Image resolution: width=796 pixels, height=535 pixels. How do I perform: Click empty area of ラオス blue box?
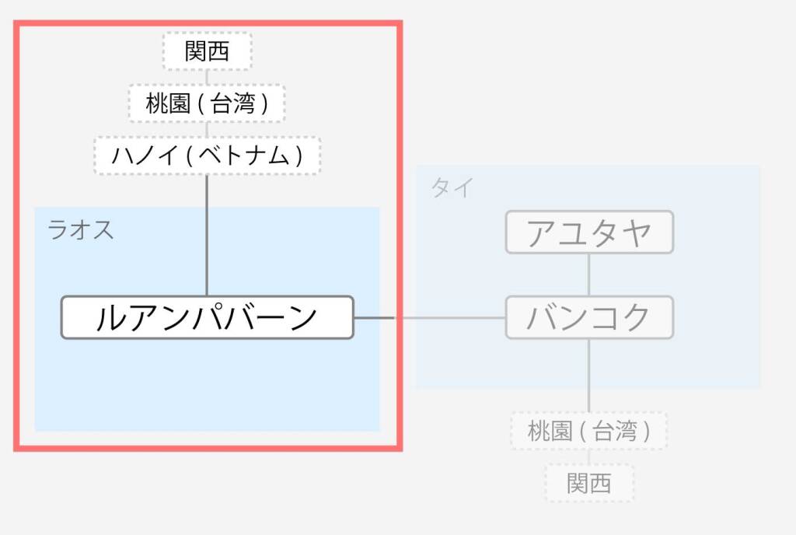pyautogui.click(x=207, y=386)
